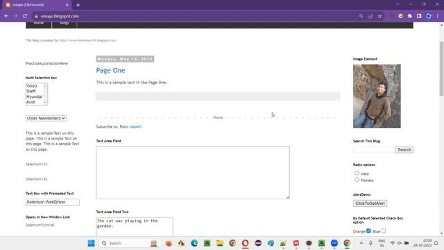Image resolution: width=444 pixels, height=250 pixels.
Task: Open the microphone tray icon
Action: (370, 243)
